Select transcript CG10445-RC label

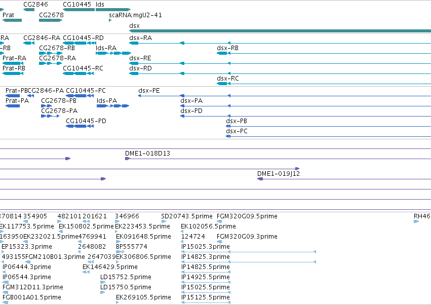click(x=83, y=68)
